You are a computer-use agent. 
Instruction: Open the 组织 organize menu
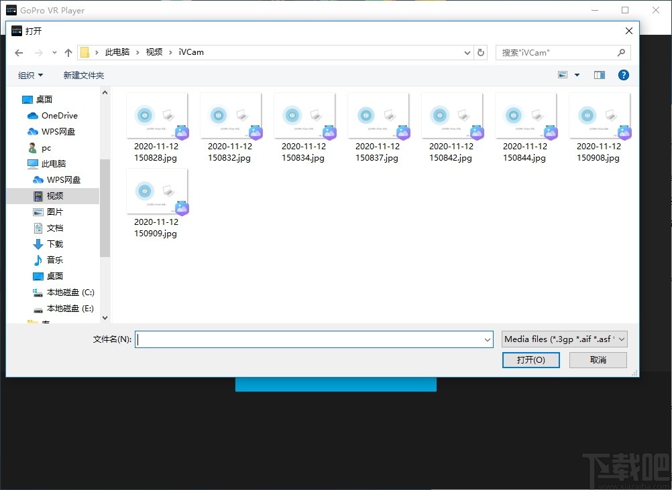click(30, 76)
